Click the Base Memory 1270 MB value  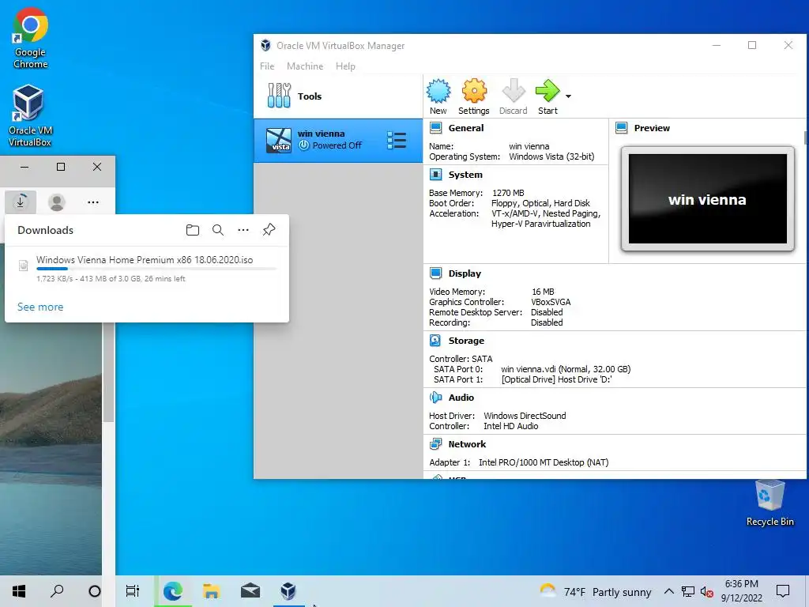(x=508, y=193)
